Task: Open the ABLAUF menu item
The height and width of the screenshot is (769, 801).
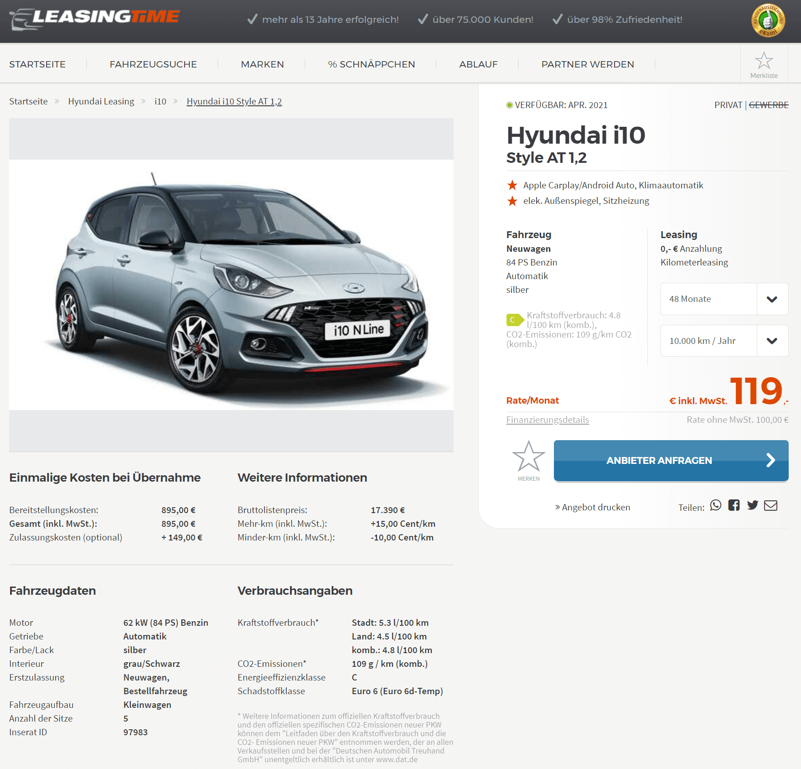Action: tap(478, 64)
